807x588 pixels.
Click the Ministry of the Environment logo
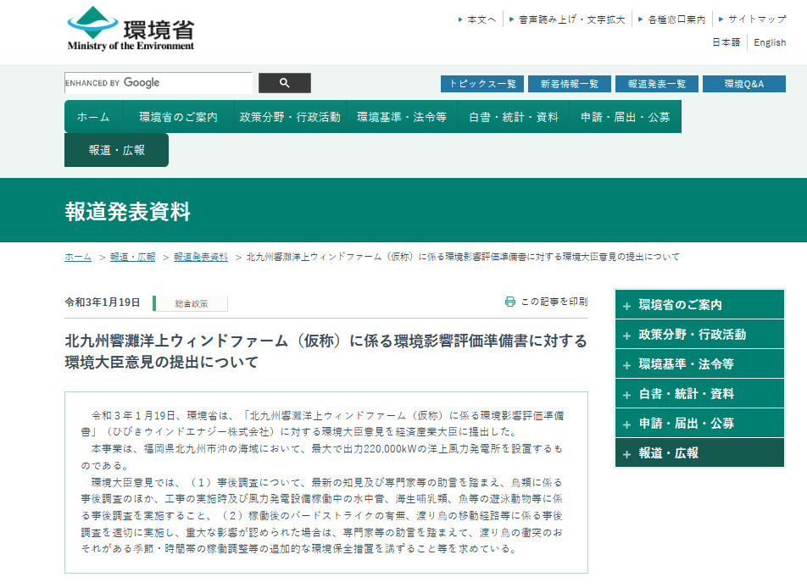click(x=131, y=29)
